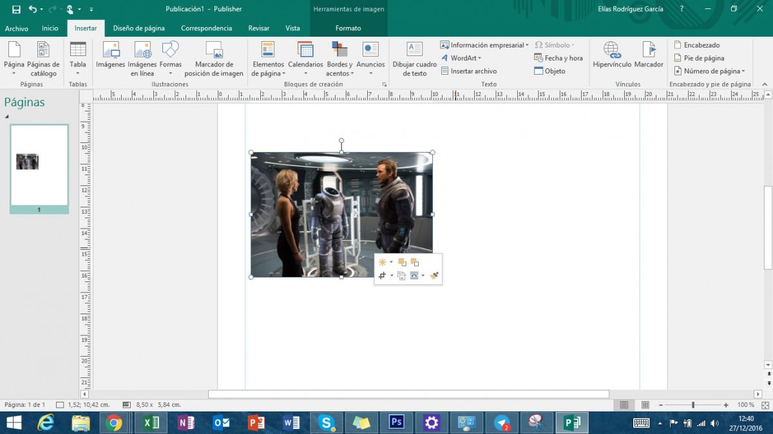Image resolution: width=773 pixels, height=434 pixels.
Task: Switch to the Revisar tab
Action: tap(259, 28)
